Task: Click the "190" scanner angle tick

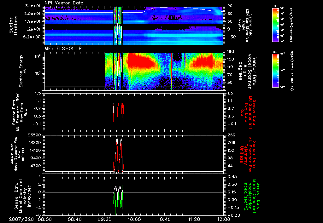Action: [231, 52]
